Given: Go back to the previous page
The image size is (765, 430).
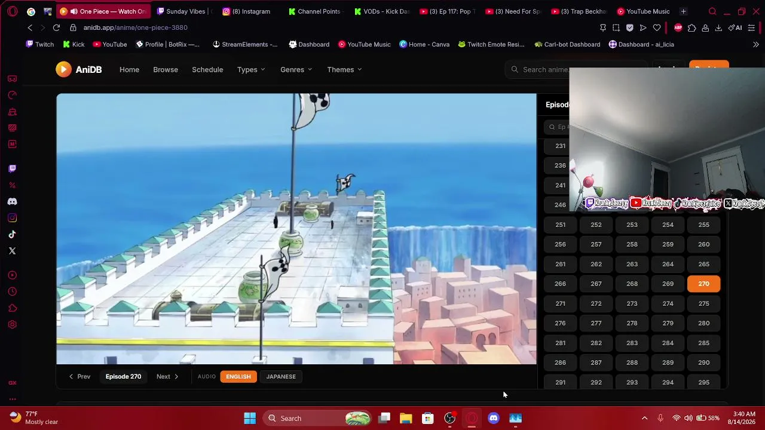Looking at the screenshot, I should pos(30,27).
